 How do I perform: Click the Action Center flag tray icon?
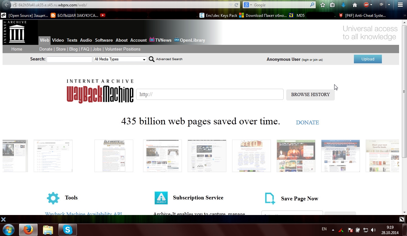(x=350, y=230)
